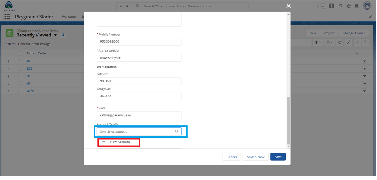Screen dimensions: 377x180
Task: Click the edit list pencil icon
Action: tap(349, 42)
